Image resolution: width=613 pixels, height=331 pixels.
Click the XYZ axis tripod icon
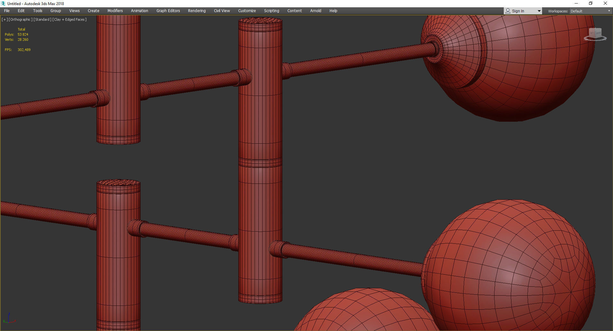[x=9, y=318]
